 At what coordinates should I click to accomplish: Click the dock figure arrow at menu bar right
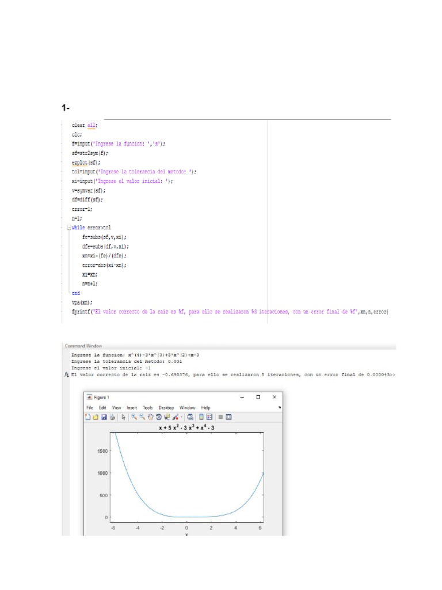coord(280,407)
